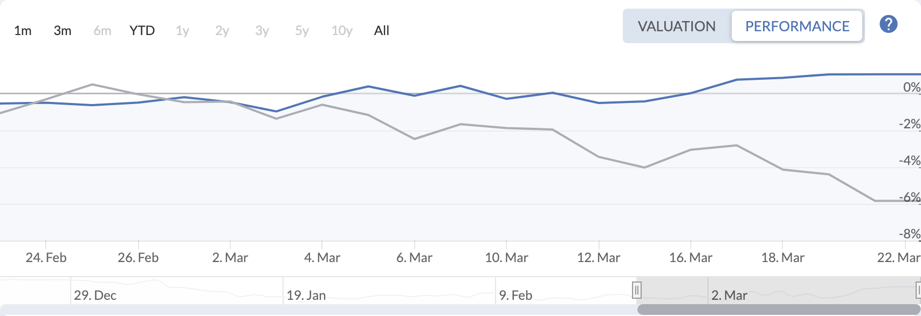
Task: Select the 5y time range
Action: [x=301, y=31]
